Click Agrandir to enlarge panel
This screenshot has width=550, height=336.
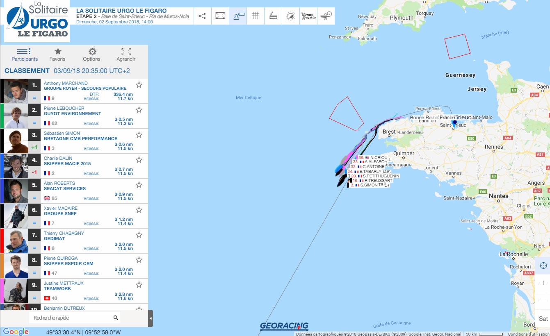pos(126,54)
